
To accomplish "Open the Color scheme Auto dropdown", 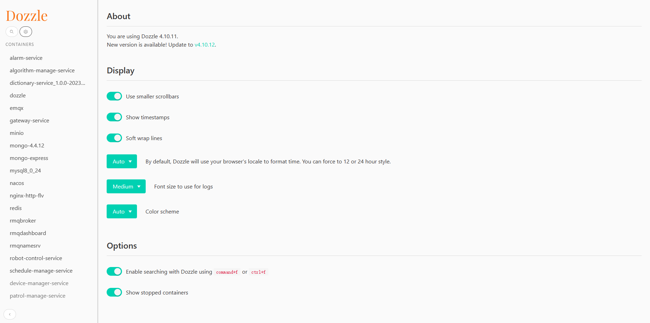I will pos(122,211).
